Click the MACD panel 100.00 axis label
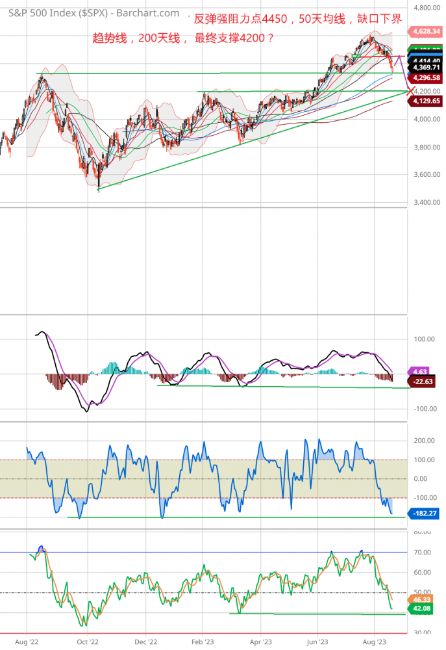The height and width of the screenshot is (650, 446). pos(424,339)
